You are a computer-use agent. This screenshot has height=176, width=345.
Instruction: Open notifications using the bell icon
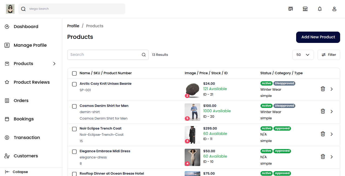pos(320,9)
